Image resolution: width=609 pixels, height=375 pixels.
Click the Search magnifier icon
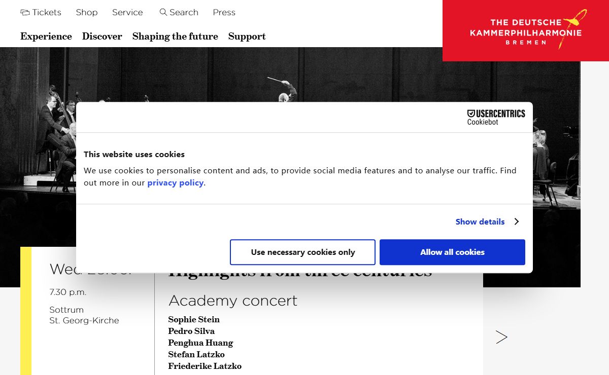[163, 12]
